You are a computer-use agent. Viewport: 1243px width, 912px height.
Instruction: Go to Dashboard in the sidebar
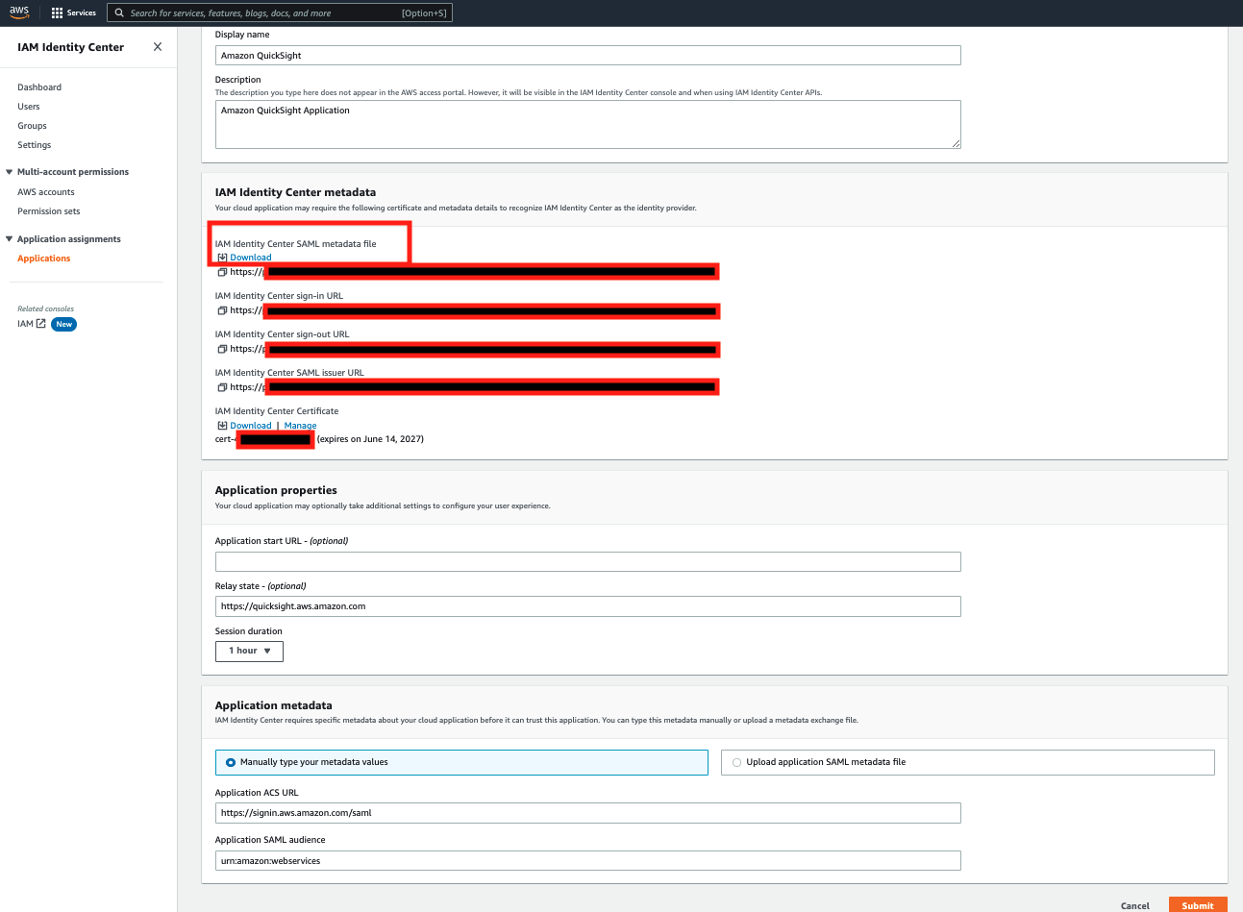pyautogui.click(x=39, y=87)
